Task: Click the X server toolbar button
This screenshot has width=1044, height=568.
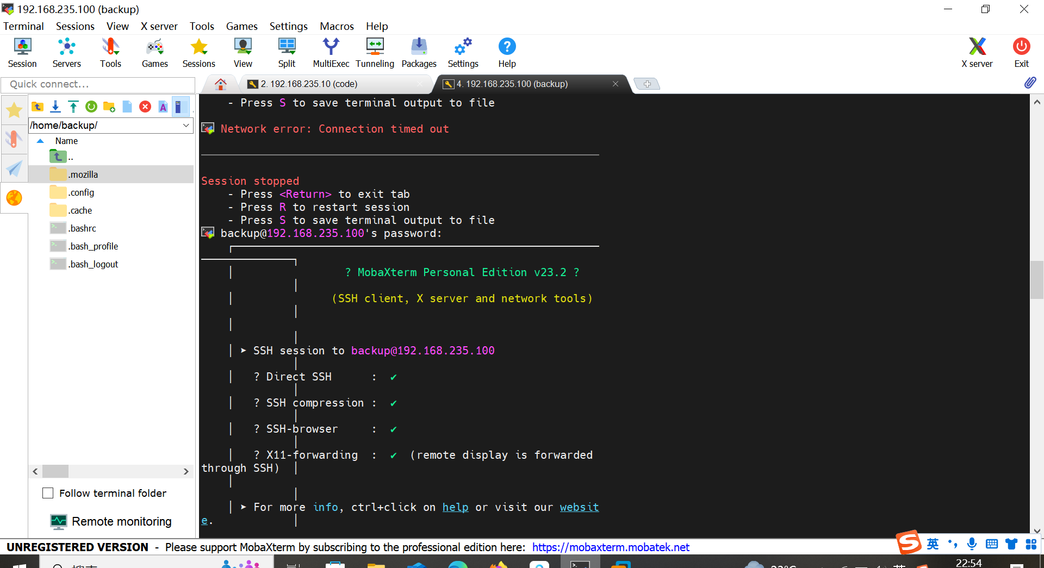Action: (x=977, y=53)
